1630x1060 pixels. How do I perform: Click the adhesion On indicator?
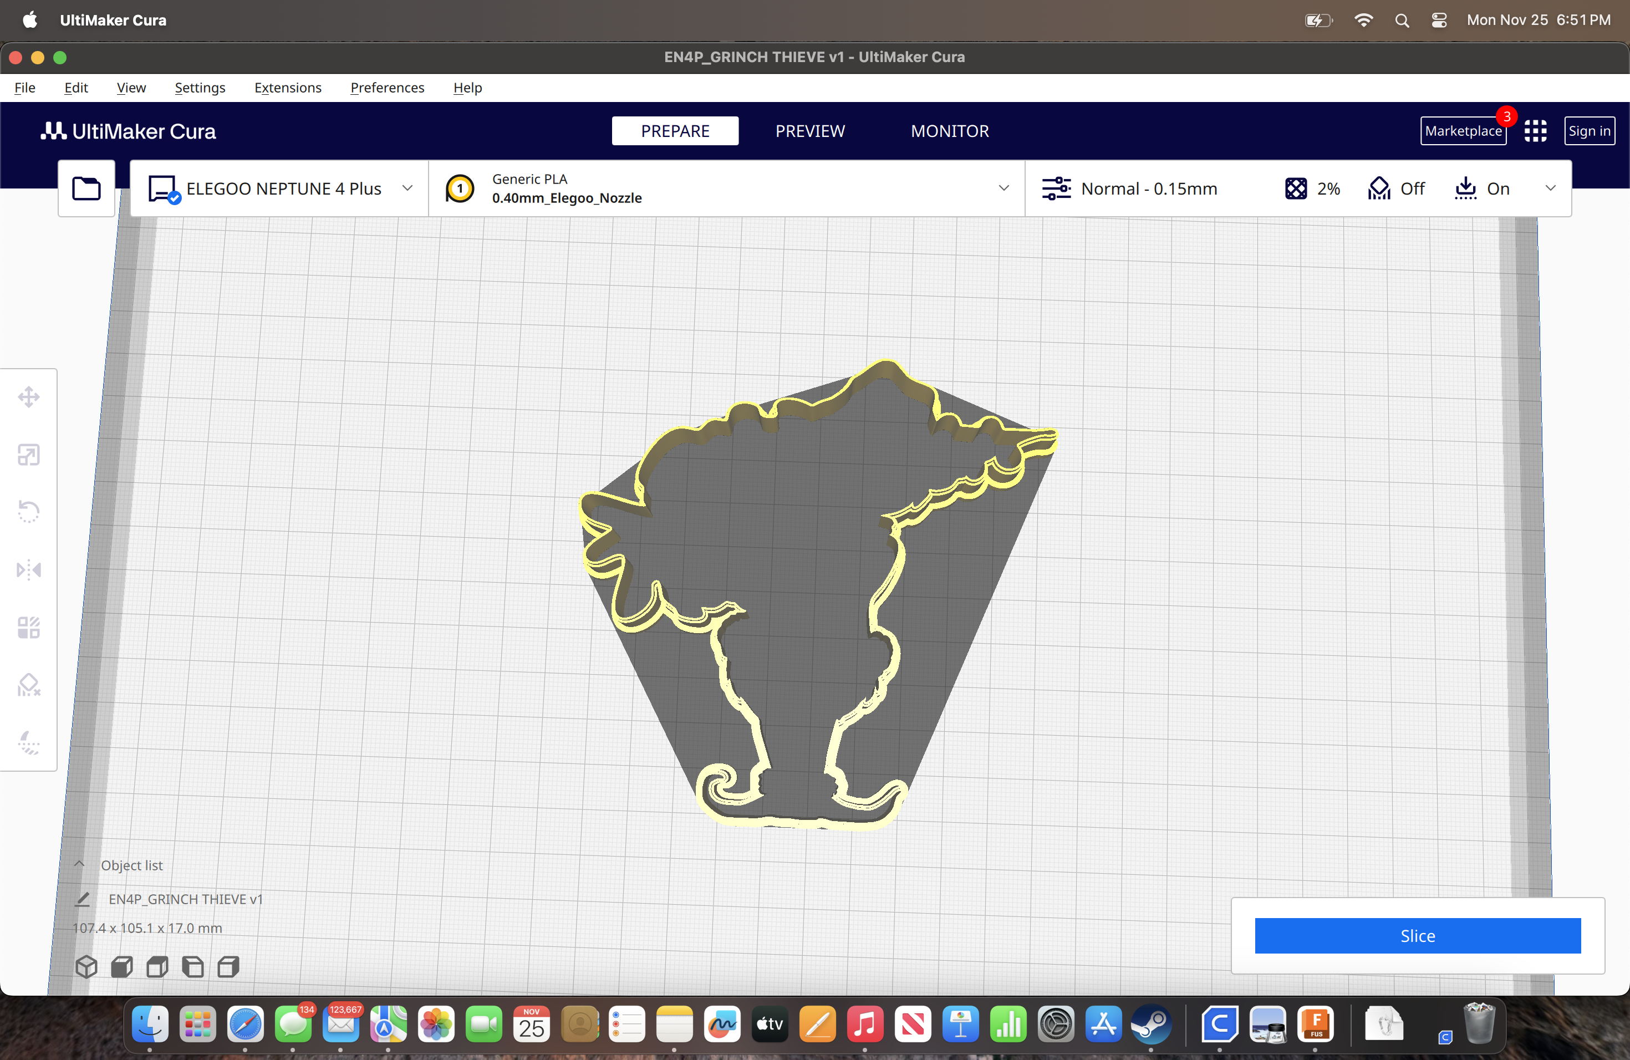1482,188
